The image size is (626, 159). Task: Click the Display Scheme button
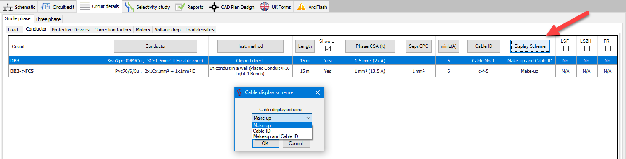[530, 46]
